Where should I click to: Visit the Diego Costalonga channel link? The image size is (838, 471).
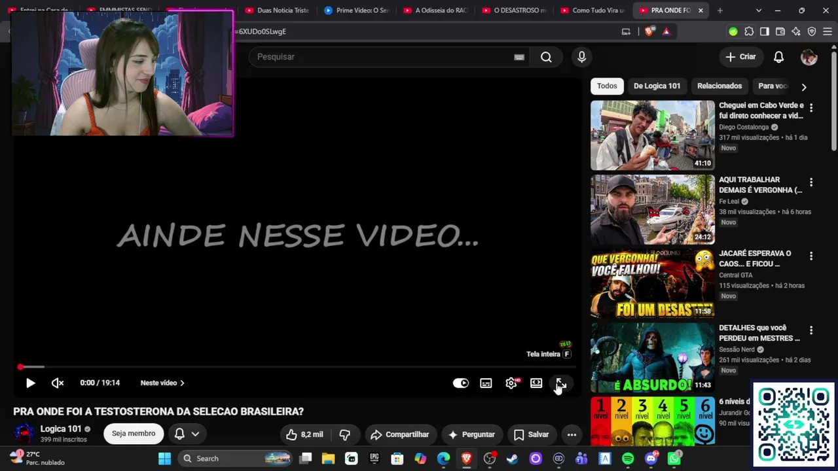(x=744, y=127)
